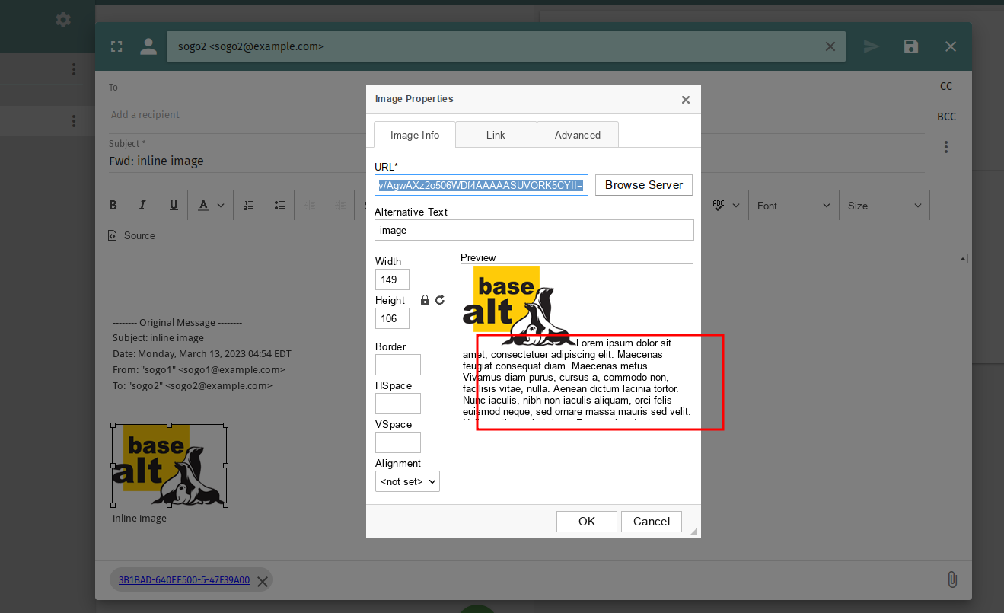Click the save draft floppy disk icon

point(910,46)
